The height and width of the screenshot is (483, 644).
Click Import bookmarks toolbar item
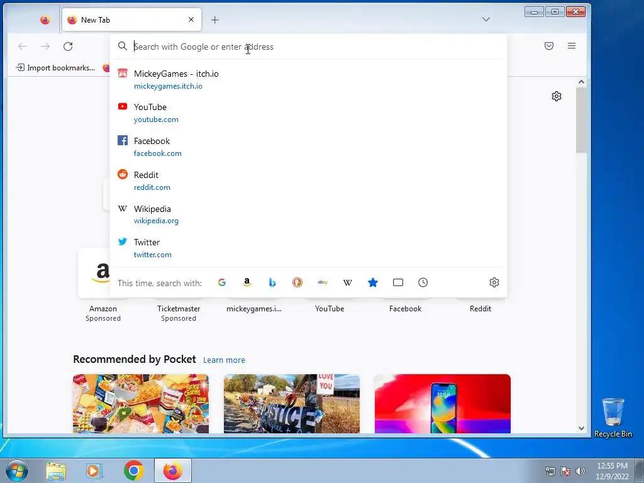(55, 68)
